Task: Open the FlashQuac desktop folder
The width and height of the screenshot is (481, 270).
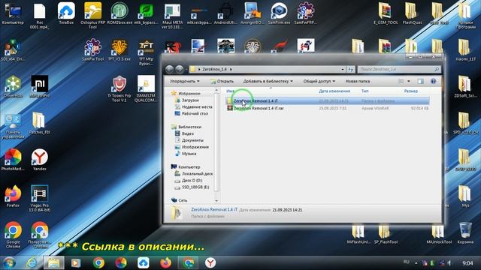Action: 412,13
